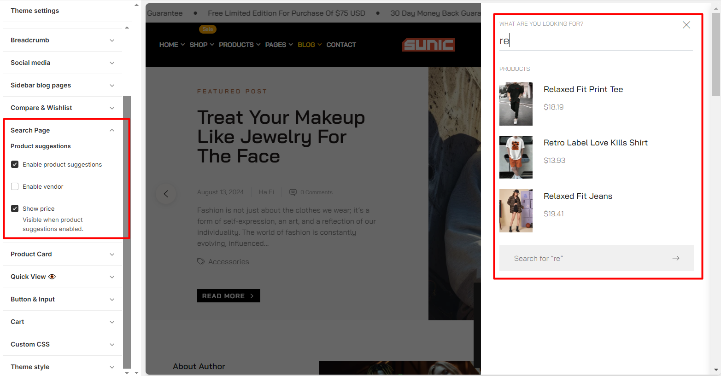Viewport: 721px width, 376px height.
Task: Click the Sale badge above Shop
Action: [x=208, y=29]
